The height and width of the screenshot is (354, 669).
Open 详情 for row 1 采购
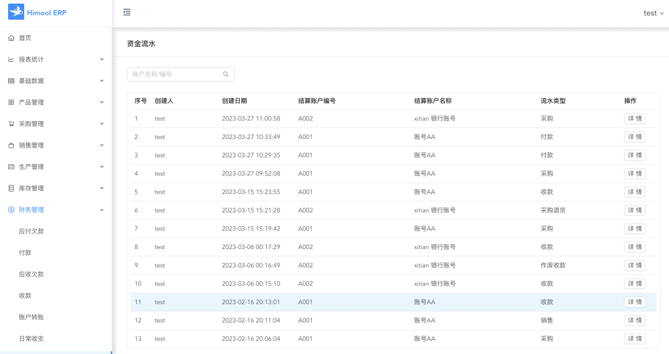tap(634, 119)
